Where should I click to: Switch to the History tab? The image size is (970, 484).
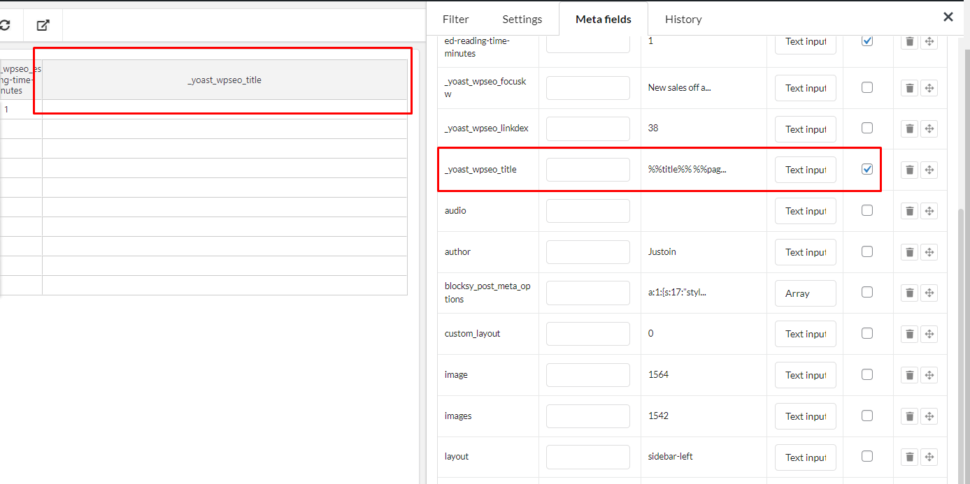pos(683,19)
